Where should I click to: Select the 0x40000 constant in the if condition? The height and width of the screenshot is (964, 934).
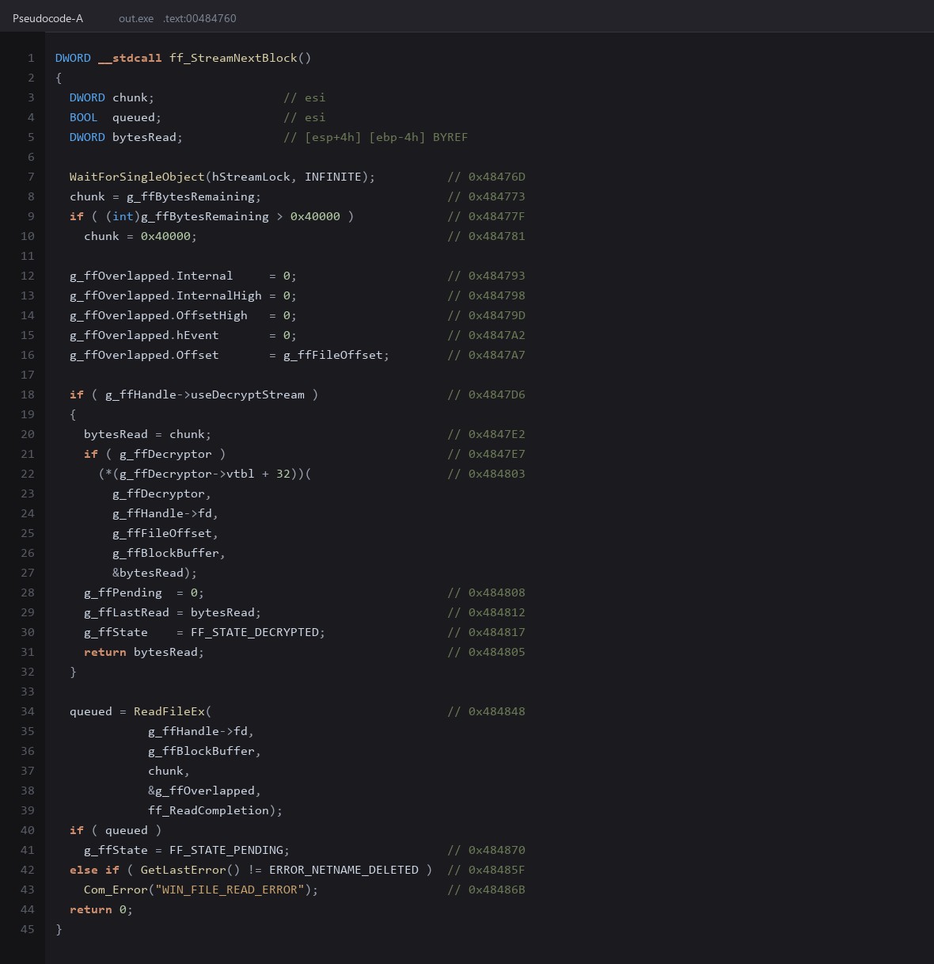coord(315,216)
